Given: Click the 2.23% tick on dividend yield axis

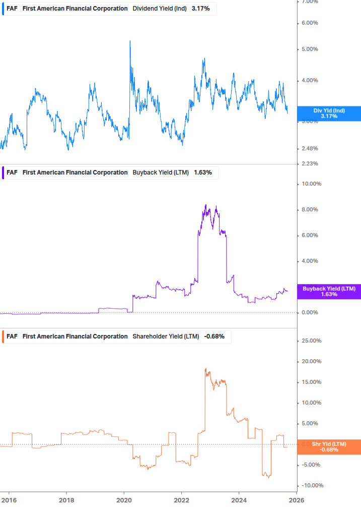Looking at the screenshot, I should (310, 163).
